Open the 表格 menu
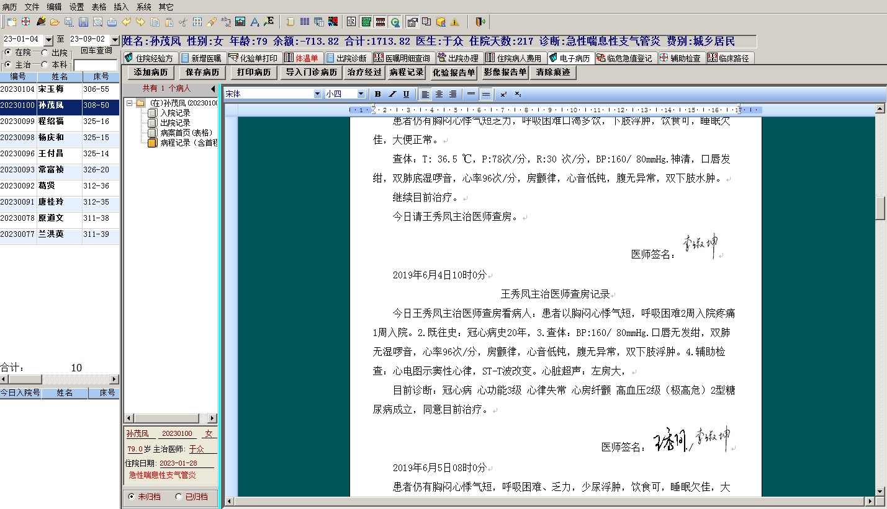 [99, 7]
